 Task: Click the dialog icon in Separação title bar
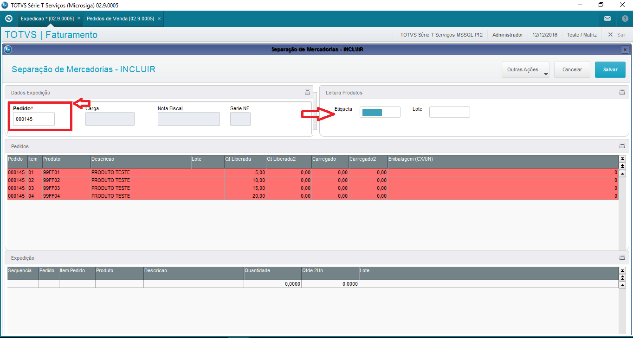7,50
